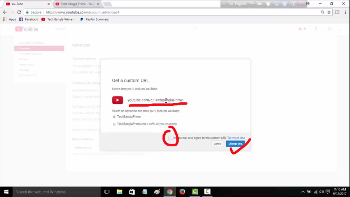Screen dimensions: 350x197
Task: Click the Get a custom URL heading
Action: pos(130,81)
